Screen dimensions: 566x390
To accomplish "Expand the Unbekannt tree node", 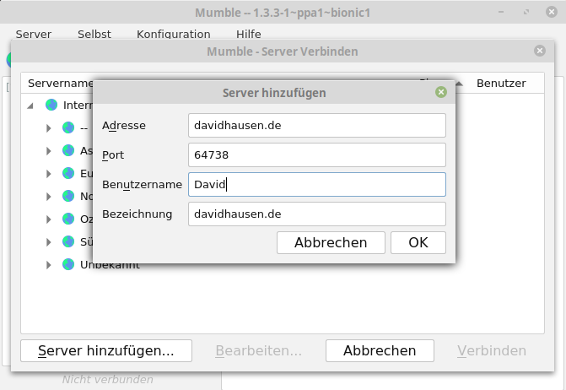I will coord(48,265).
